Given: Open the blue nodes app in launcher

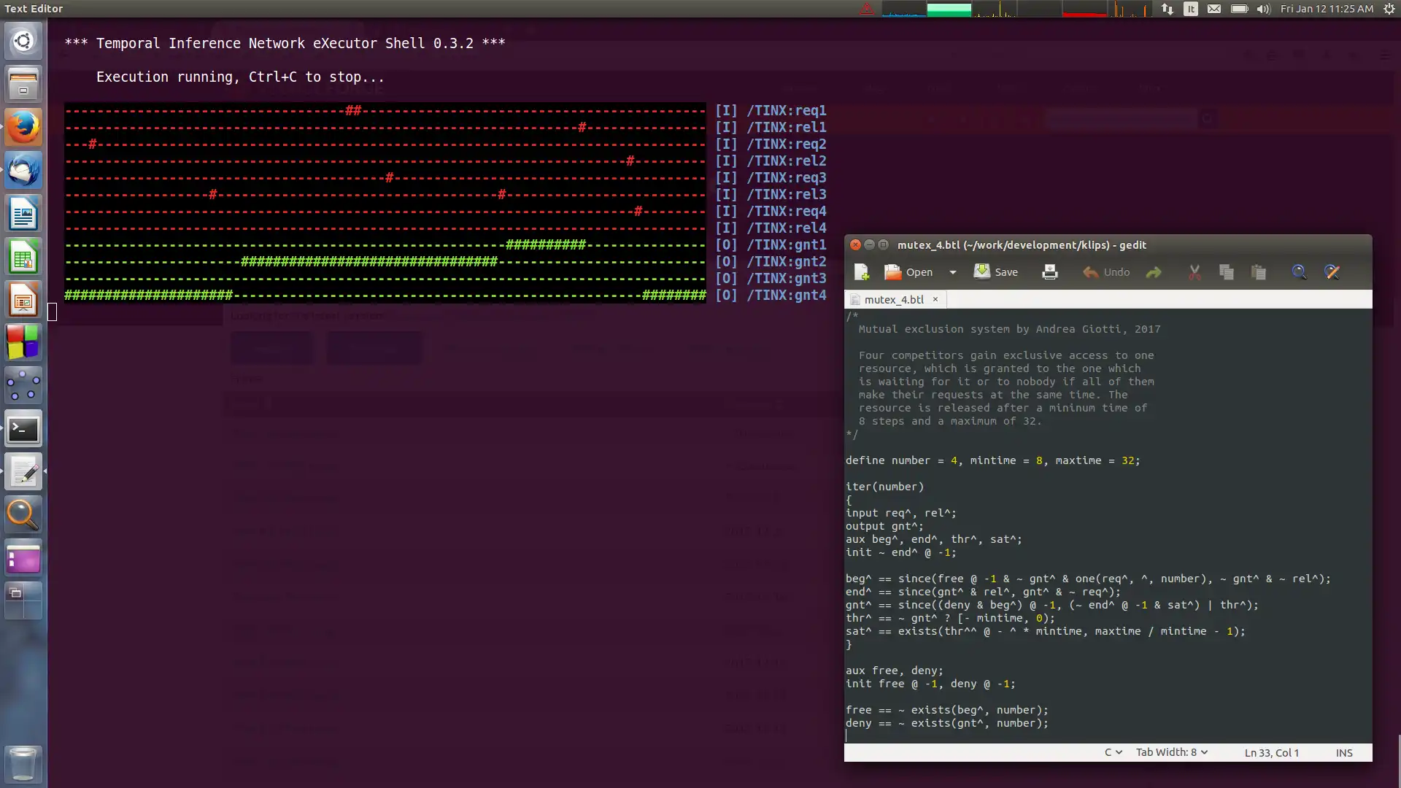Looking at the screenshot, I should (23, 386).
